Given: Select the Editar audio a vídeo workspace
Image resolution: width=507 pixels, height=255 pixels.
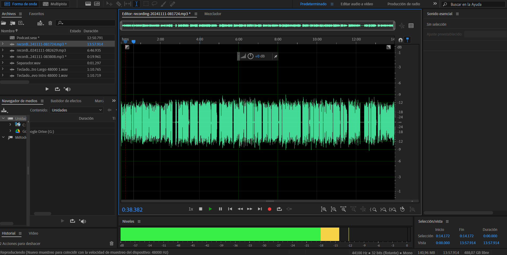Looking at the screenshot, I should (357, 4).
